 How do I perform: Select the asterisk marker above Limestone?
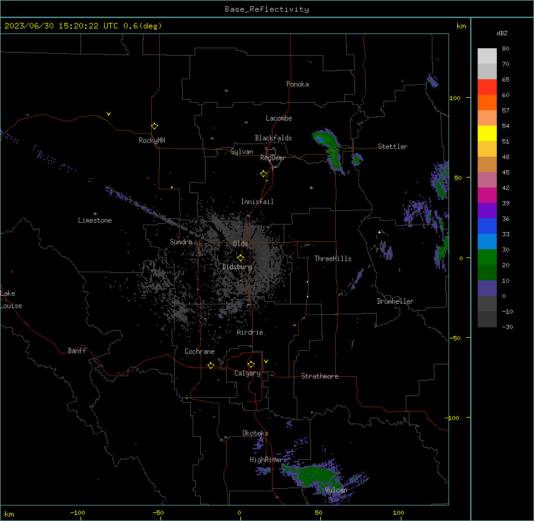(x=95, y=214)
